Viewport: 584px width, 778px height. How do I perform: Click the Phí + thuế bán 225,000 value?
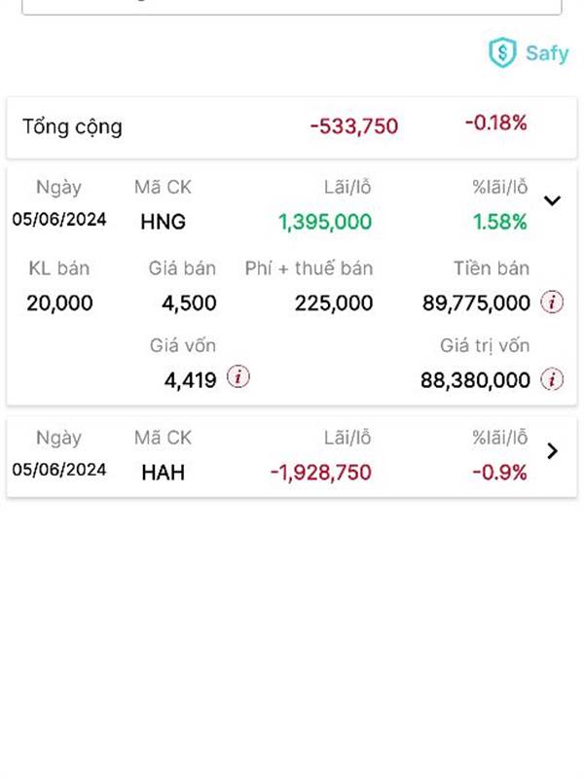pyautogui.click(x=334, y=302)
